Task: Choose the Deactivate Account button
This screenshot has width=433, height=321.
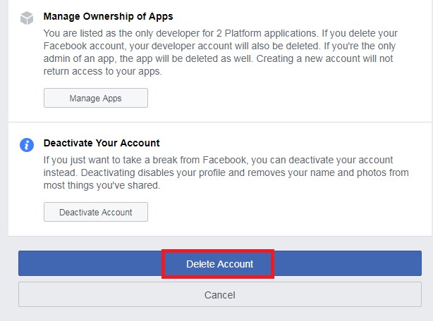Action: [96, 212]
